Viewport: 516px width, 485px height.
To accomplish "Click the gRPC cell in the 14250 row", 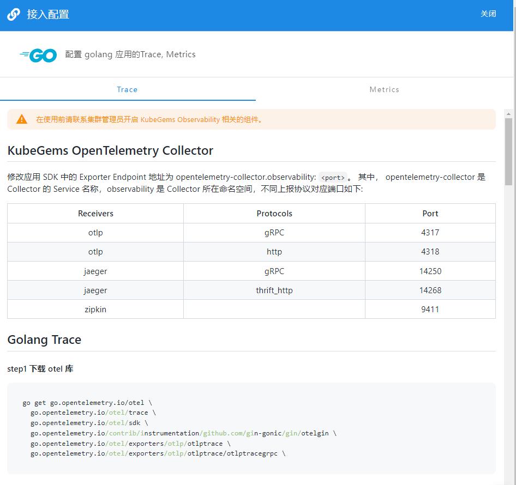I will 274,271.
